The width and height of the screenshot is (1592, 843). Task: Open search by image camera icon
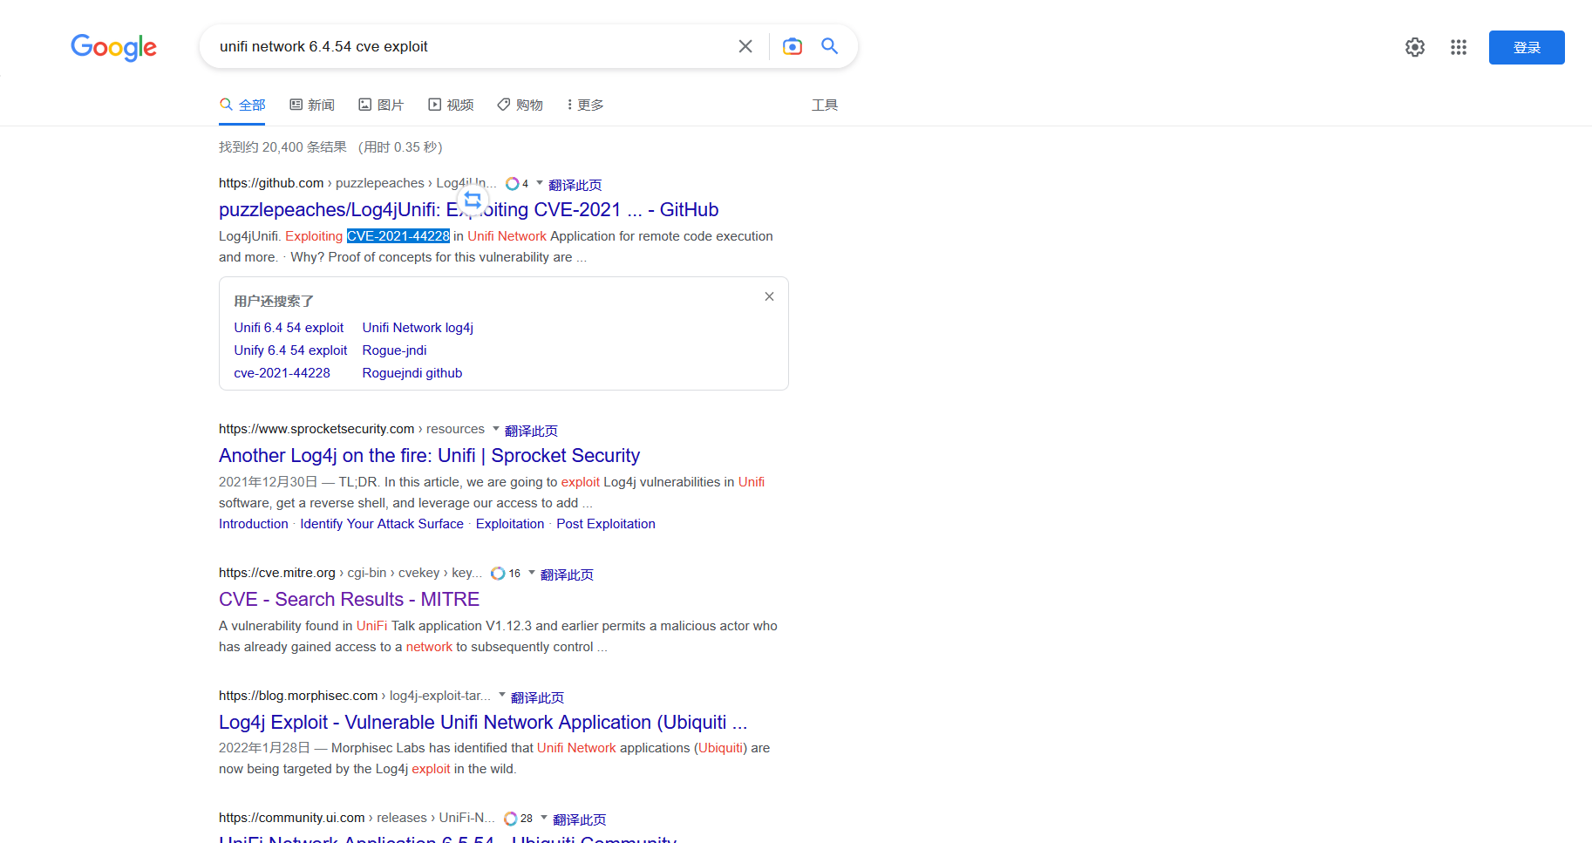pos(793,46)
